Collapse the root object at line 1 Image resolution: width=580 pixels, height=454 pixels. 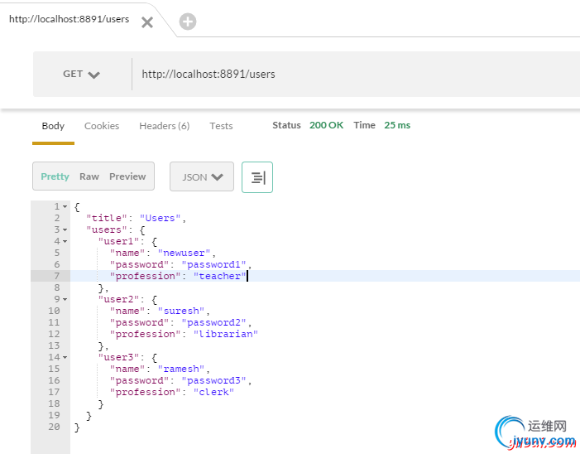point(65,206)
